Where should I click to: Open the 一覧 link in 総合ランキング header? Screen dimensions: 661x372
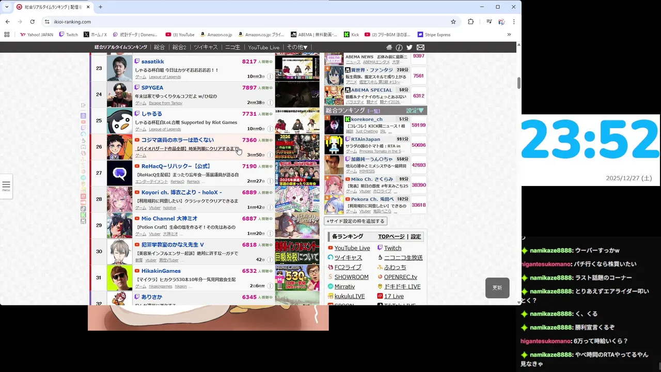point(373,111)
